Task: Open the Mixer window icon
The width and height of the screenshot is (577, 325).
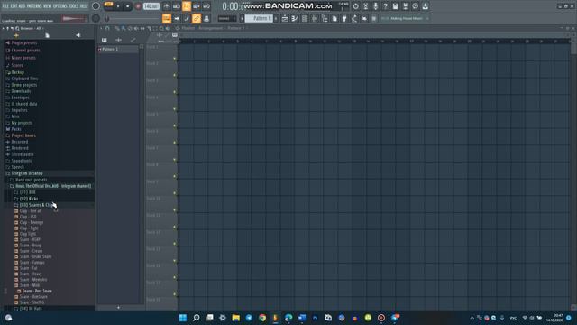Action: (x=315, y=18)
